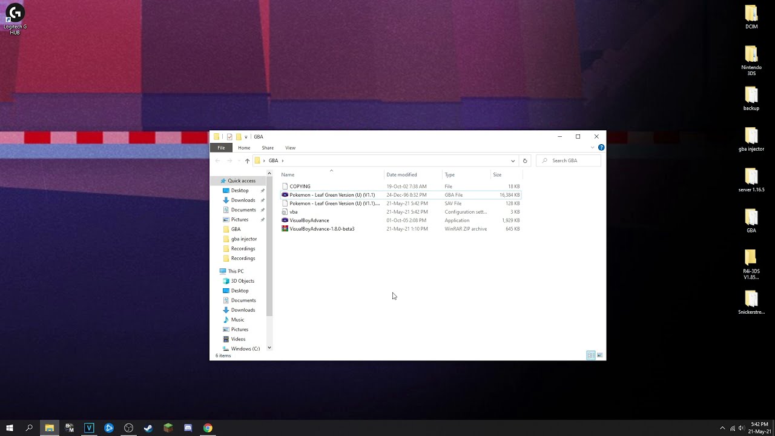Click the Back navigation arrow
This screenshot has width=775, height=436.
tap(218, 160)
